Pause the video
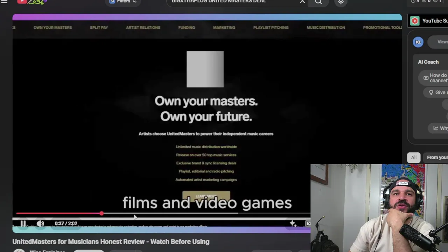Viewport: 448px width, 252px height. tap(23, 224)
